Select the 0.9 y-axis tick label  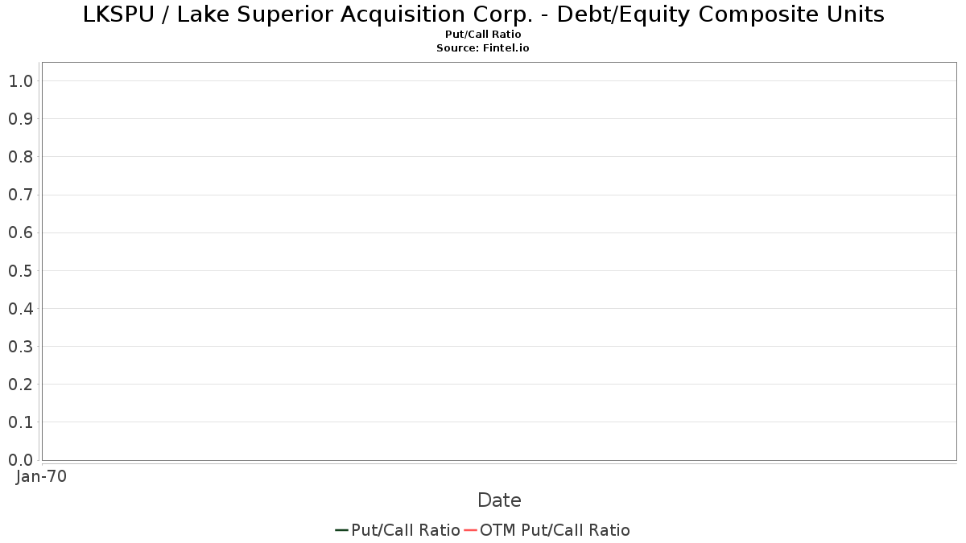click(21, 119)
